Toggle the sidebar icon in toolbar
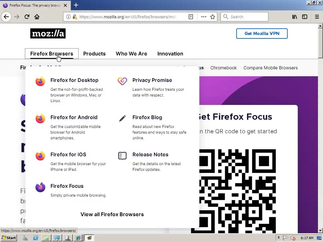This screenshot has height=242, width=323. point(305,17)
